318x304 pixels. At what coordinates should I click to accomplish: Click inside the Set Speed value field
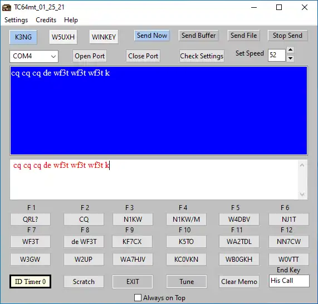[277, 55]
